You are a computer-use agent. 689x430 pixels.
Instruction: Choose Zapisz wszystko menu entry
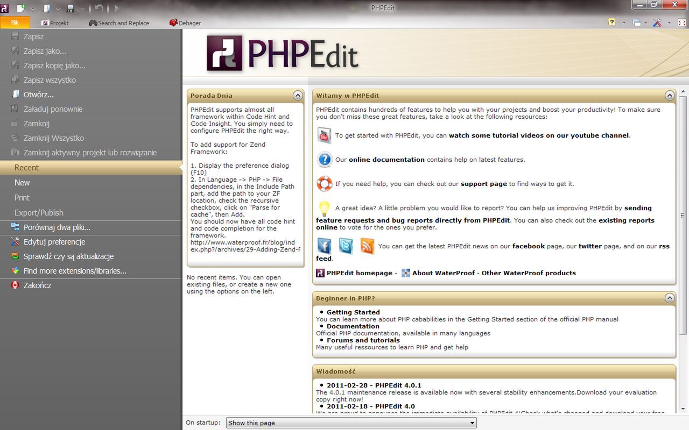tap(91, 80)
